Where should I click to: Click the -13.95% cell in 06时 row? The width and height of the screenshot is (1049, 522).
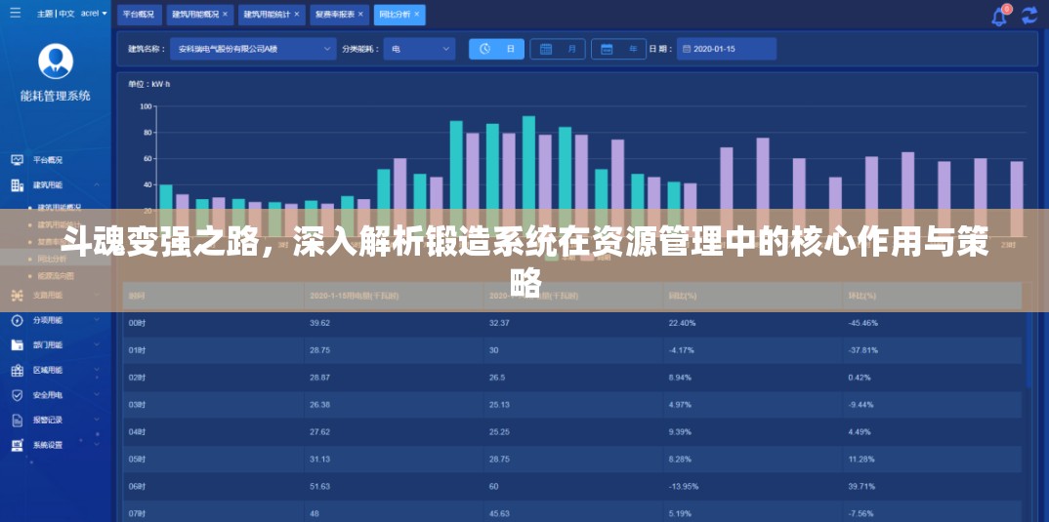(684, 487)
